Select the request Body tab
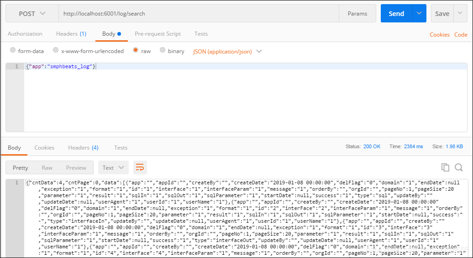This screenshot has height=258, width=473. point(111,34)
